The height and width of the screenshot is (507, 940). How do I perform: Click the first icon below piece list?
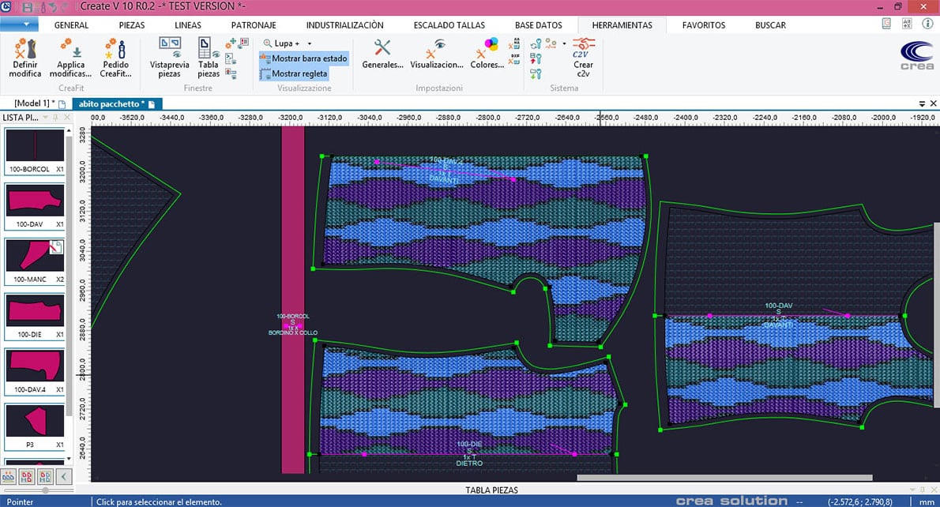tap(9, 476)
